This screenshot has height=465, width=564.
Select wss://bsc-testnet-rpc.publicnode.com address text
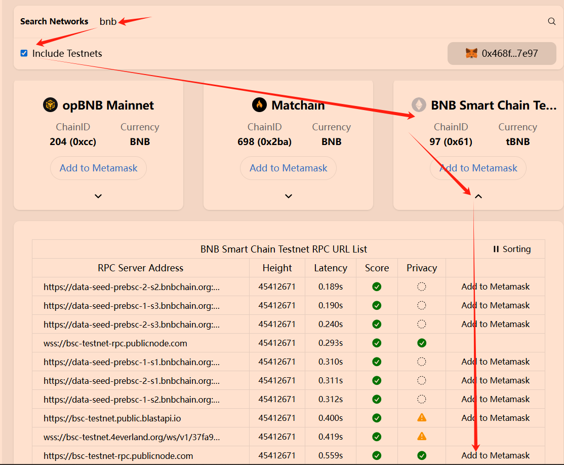(115, 343)
